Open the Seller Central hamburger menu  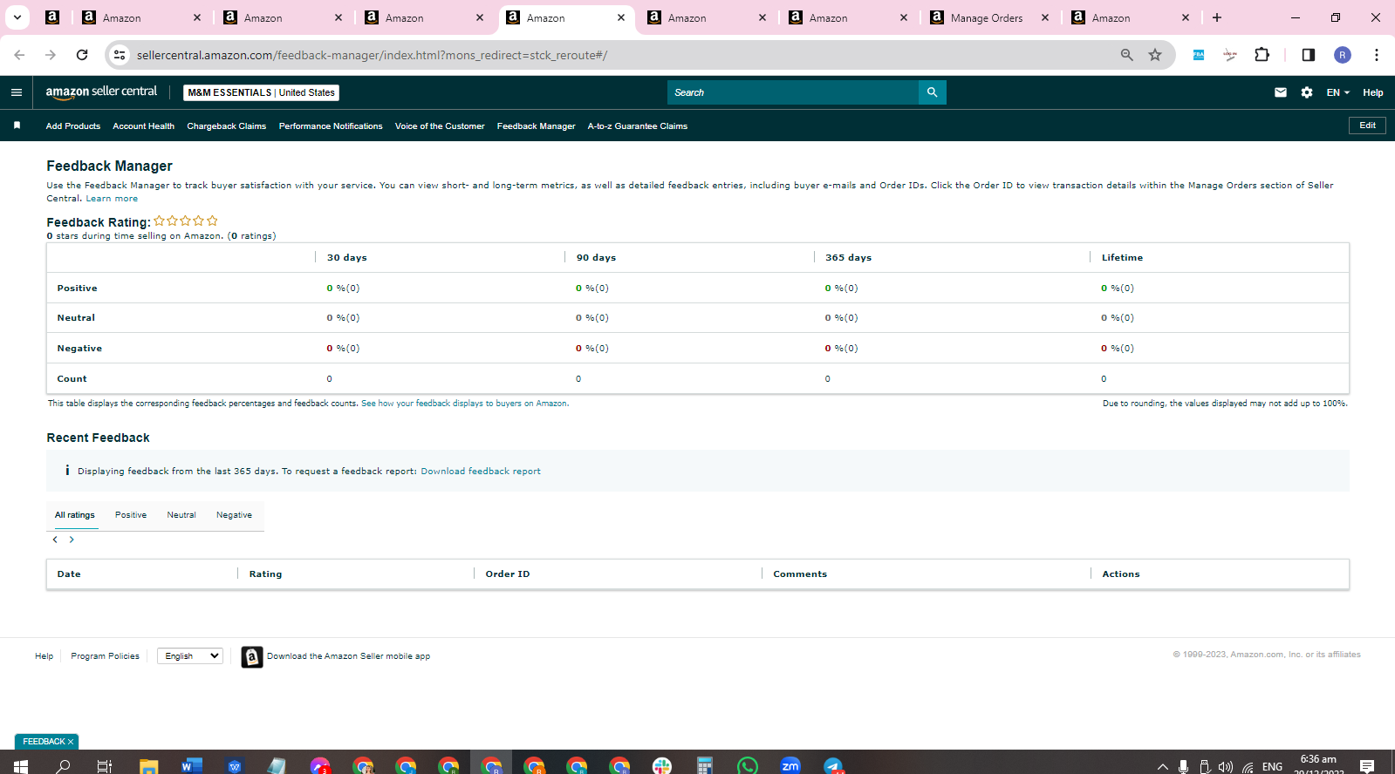coord(17,92)
